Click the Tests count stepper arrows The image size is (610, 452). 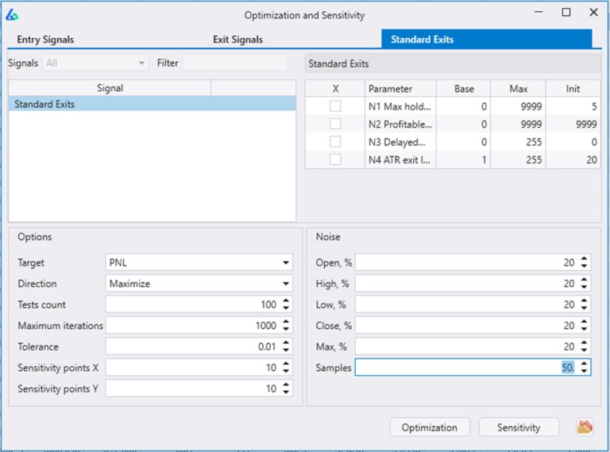point(286,305)
